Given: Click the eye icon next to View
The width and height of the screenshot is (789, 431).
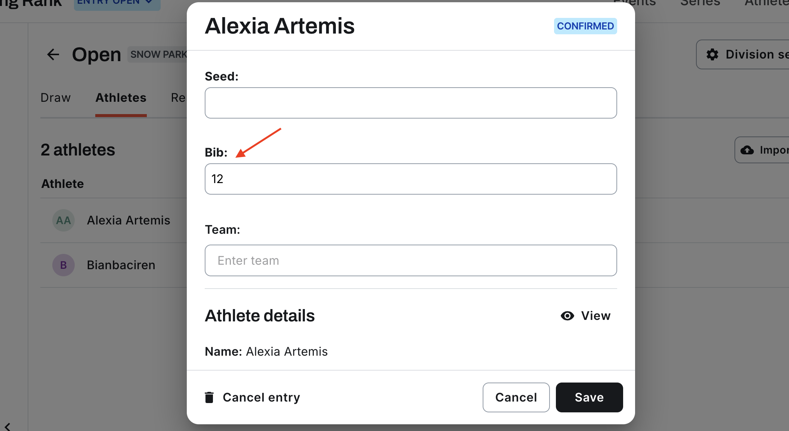Looking at the screenshot, I should 567,316.
